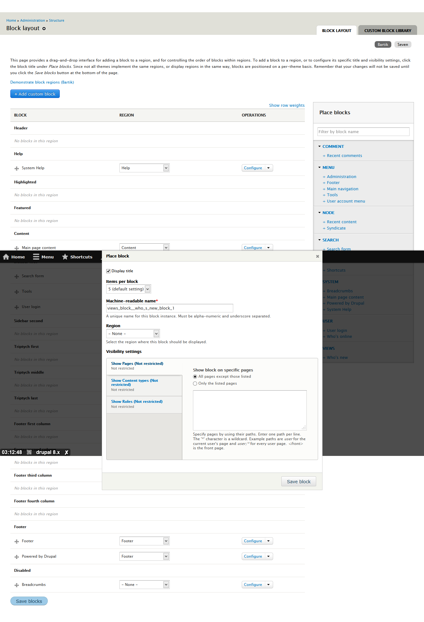
Task: Click drag handle beside Powered by Drupal
Action: [x=17, y=557]
